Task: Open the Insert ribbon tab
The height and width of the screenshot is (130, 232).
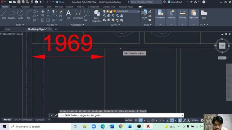Action: coord(14,7)
